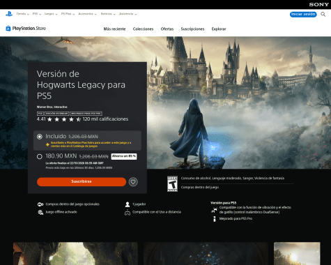Click the 120 mil calificaciones link
Viewport: 331px width, 265px height.
[105, 119]
